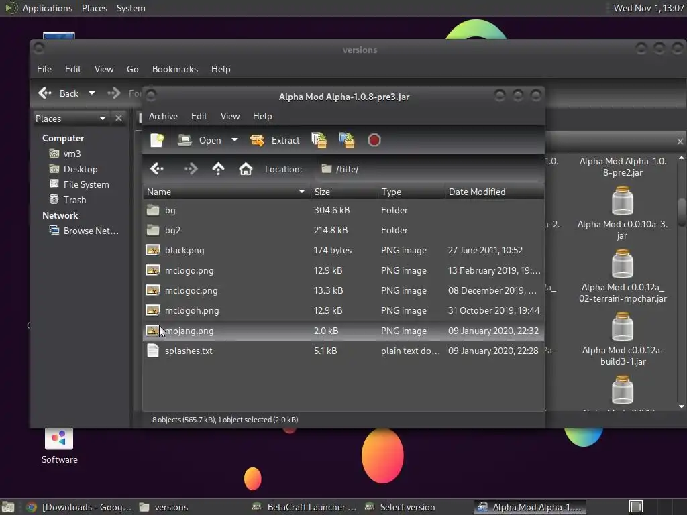This screenshot has height=515, width=687.
Task: Select Alpha Mod c0.0.10a-3.jar file icon
Action: tap(622, 201)
